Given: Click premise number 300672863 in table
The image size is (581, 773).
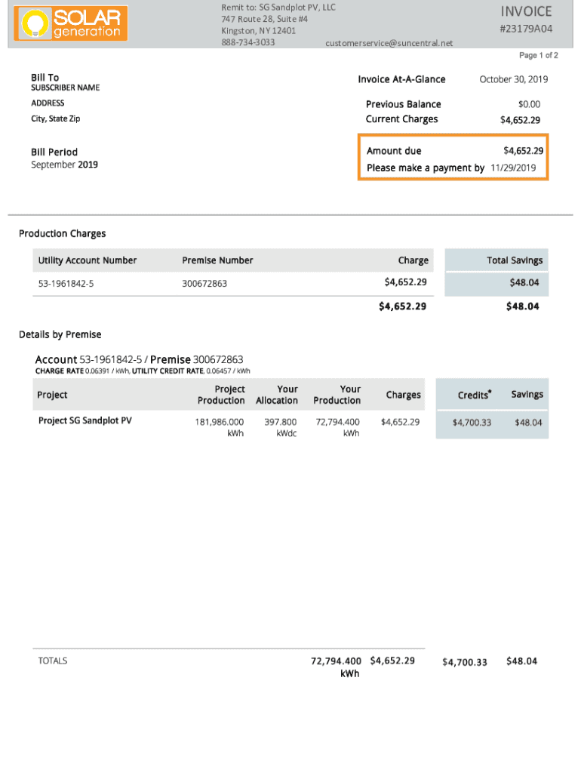Looking at the screenshot, I should tap(204, 283).
